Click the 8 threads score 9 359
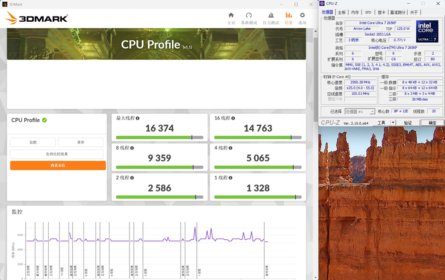Image resolution: width=445 pixels, height=280 pixels. pyautogui.click(x=159, y=158)
